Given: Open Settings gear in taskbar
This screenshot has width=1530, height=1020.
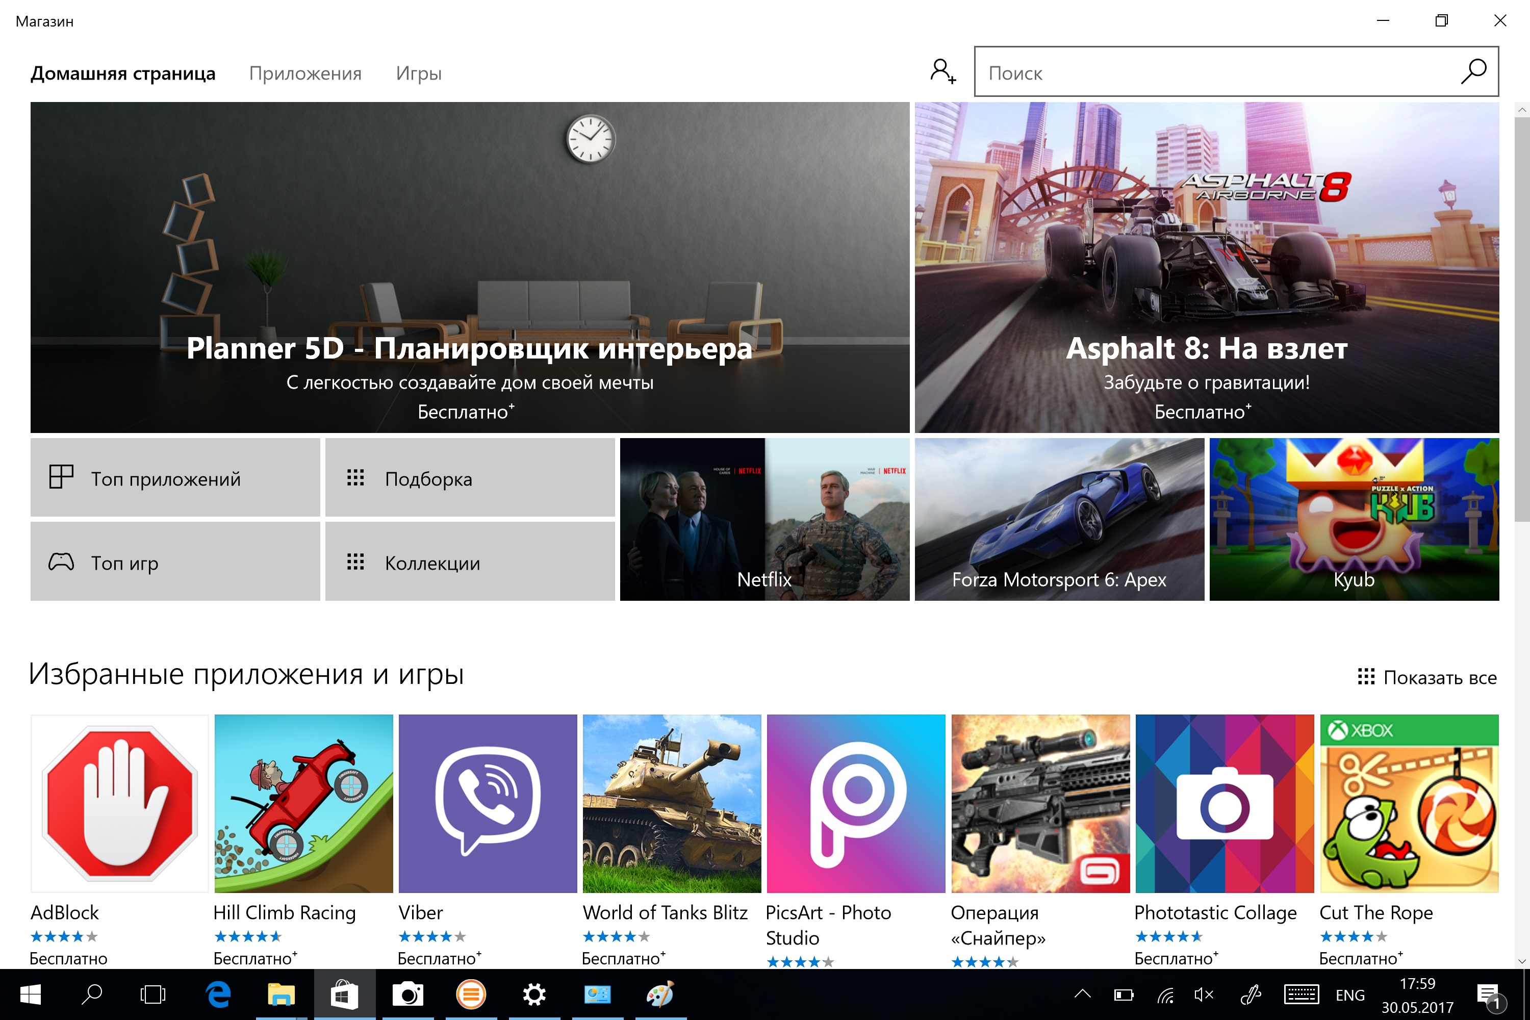Looking at the screenshot, I should pos(534,994).
